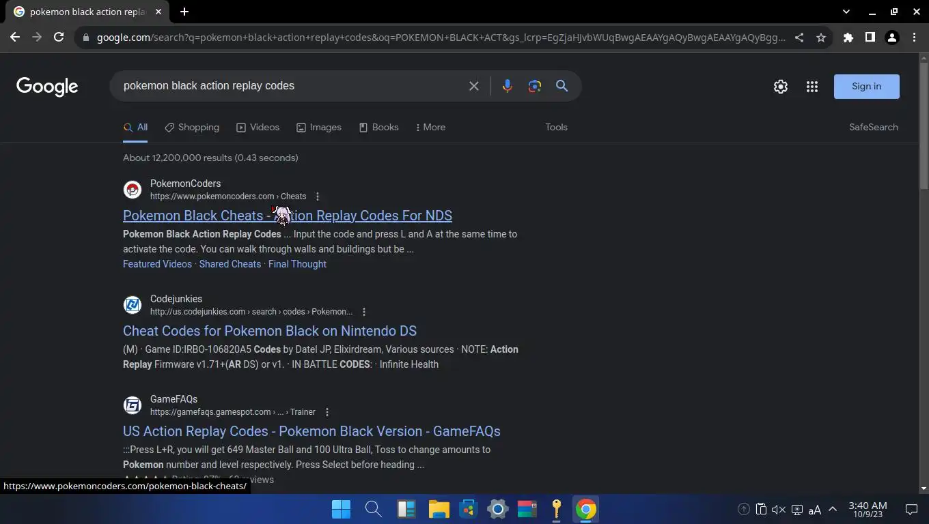Select the All results tab
This screenshot has width=929, height=524.
point(135,128)
